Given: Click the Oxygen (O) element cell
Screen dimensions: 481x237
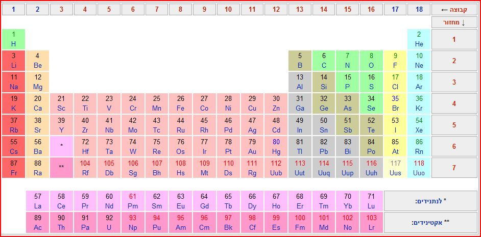Looking at the screenshot, I should (x=371, y=61).
